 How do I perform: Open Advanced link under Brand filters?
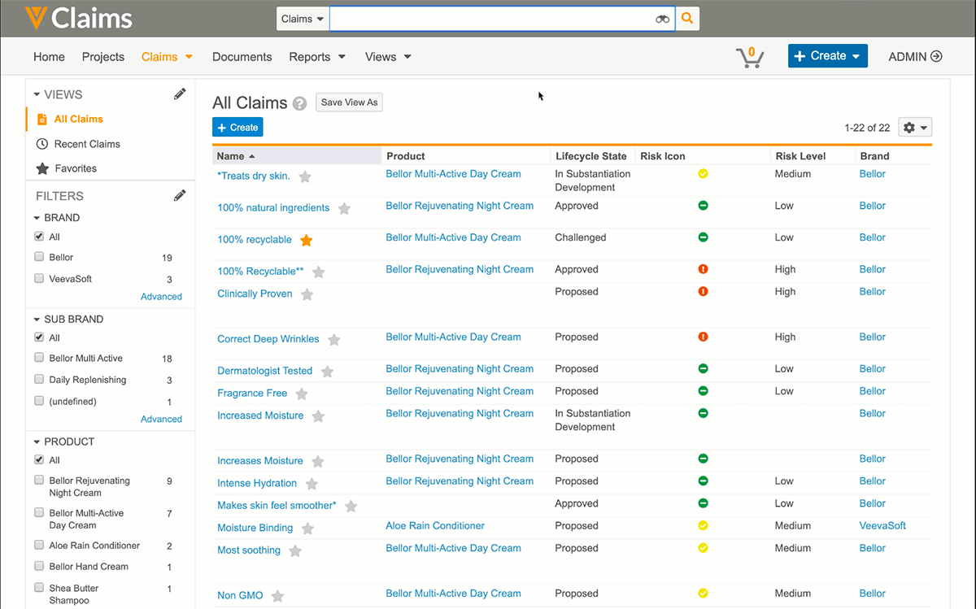coord(161,297)
